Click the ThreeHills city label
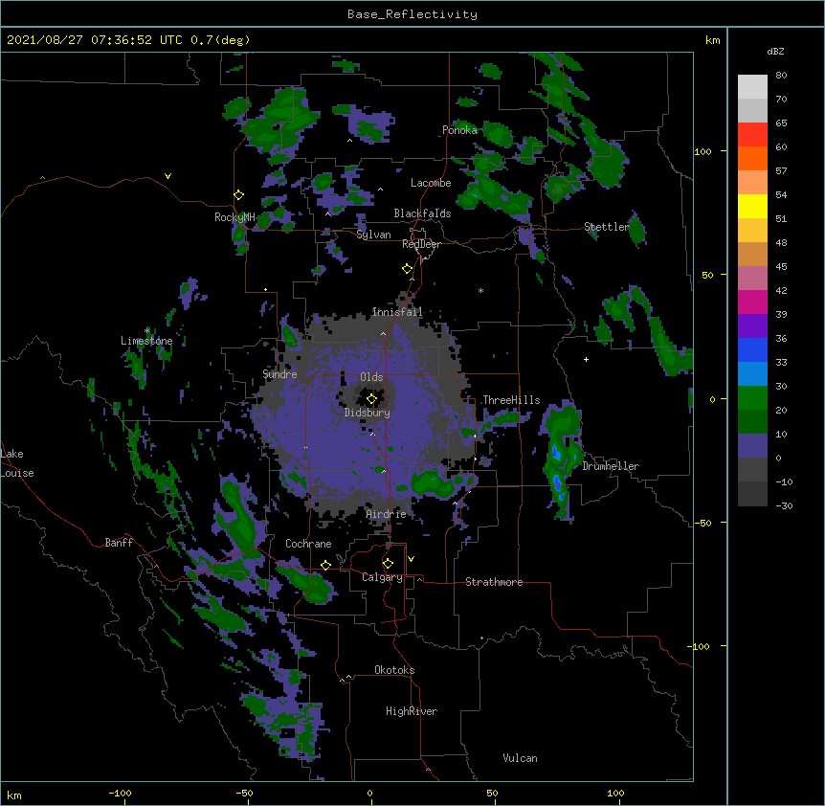Image resolution: width=825 pixels, height=806 pixels. 511,400
